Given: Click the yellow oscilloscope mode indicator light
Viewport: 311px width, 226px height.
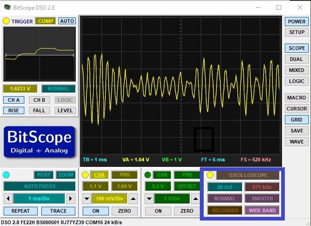Looking at the screenshot, I should [x=210, y=175].
